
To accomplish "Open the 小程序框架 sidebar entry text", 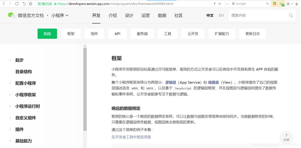I will click(26, 95).
